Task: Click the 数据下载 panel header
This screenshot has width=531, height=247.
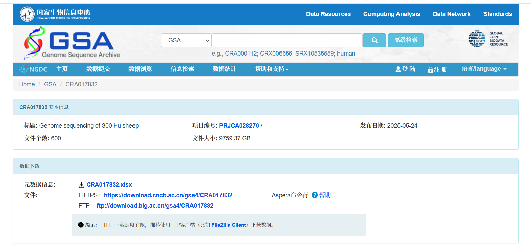Action: 265,166
